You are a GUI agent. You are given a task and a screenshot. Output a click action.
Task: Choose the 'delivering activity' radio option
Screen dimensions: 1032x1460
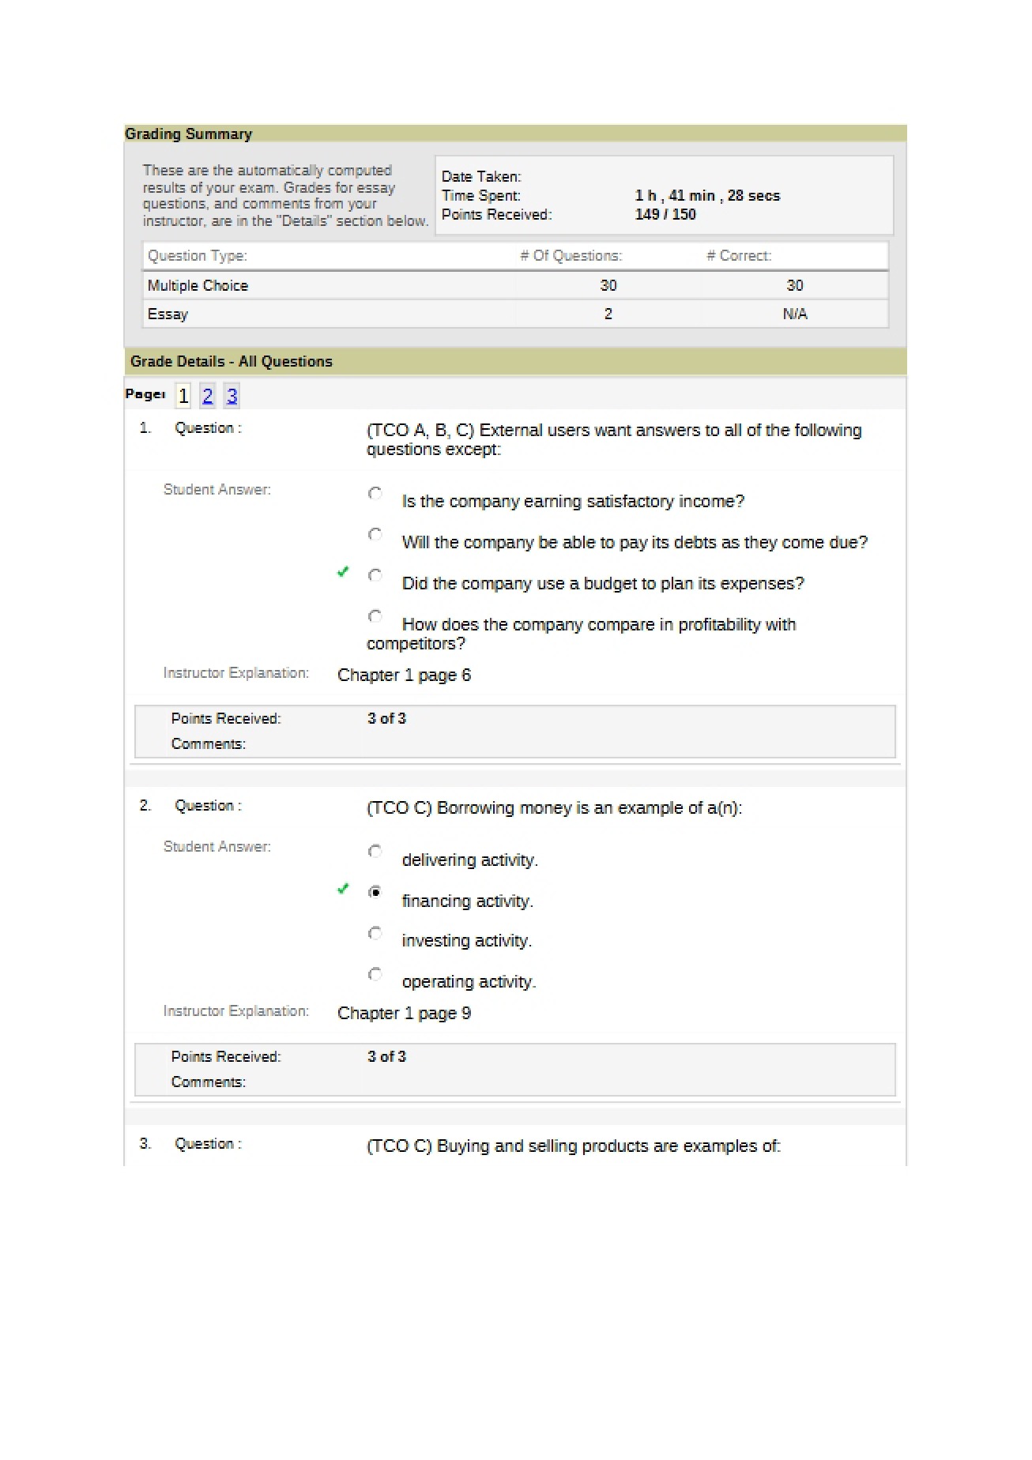375,852
